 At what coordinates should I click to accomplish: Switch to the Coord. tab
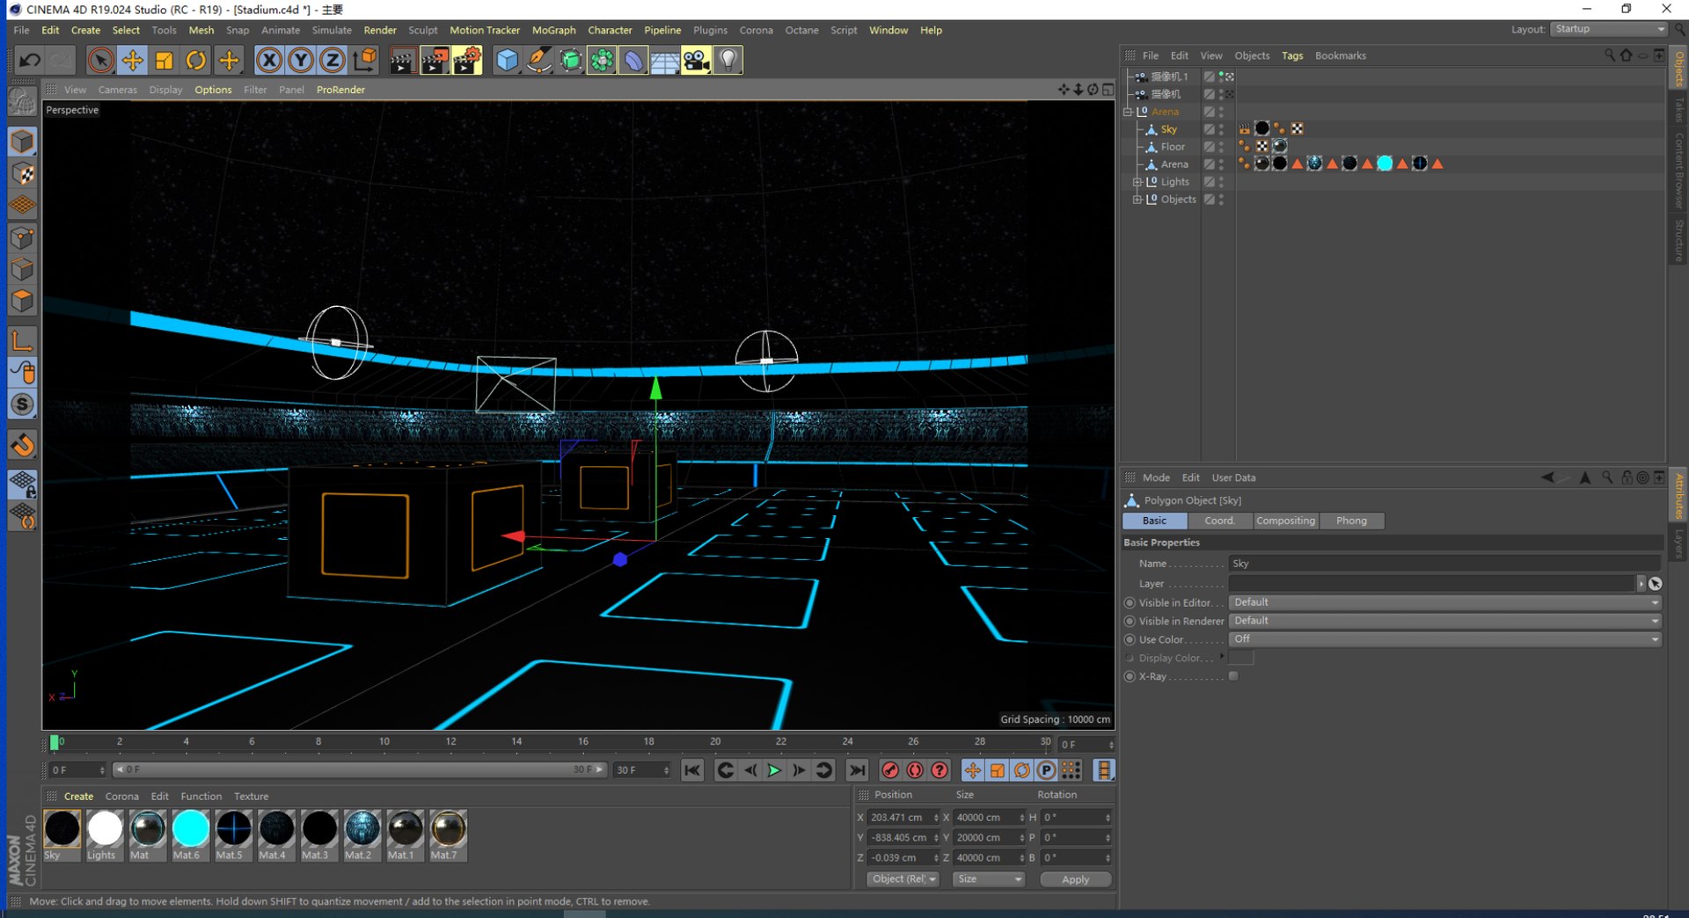coord(1219,521)
